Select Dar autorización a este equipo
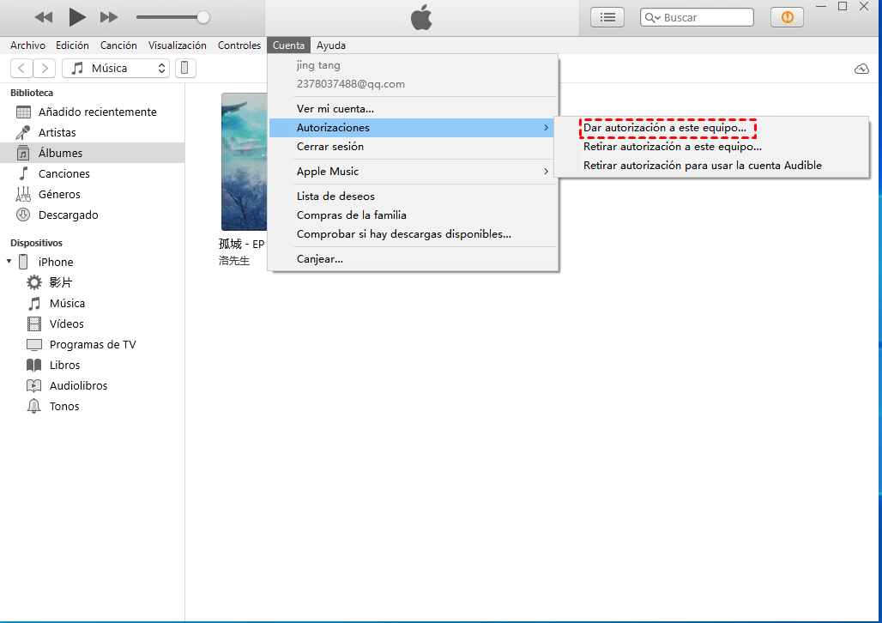Viewport: 882px width, 623px height. (x=665, y=128)
